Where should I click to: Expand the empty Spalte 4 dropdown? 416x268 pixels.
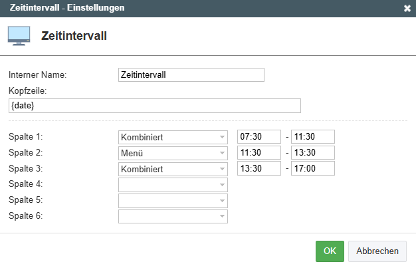click(x=173, y=185)
